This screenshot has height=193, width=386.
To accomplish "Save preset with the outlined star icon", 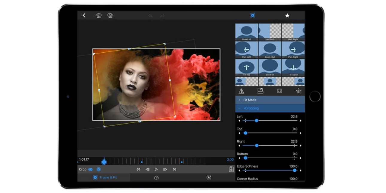I will pyautogui.click(x=298, y=91).
